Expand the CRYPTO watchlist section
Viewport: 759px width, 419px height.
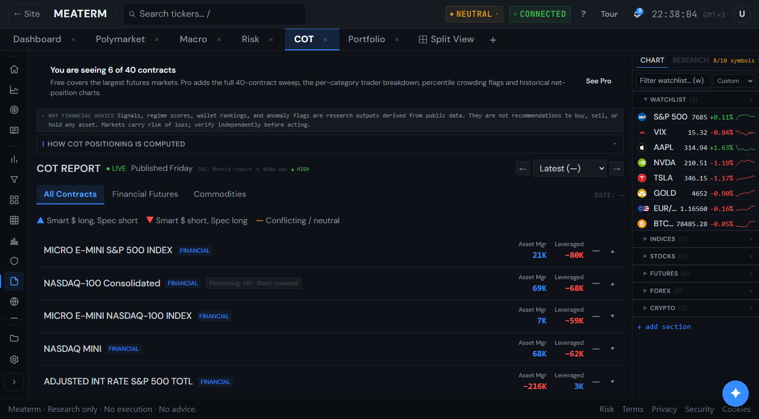pos(695,308)
